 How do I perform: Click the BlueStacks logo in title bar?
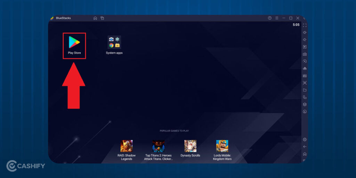click(x=52, y=18)
